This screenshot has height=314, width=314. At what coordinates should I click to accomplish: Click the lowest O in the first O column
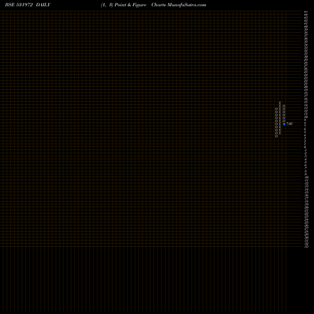276,136
